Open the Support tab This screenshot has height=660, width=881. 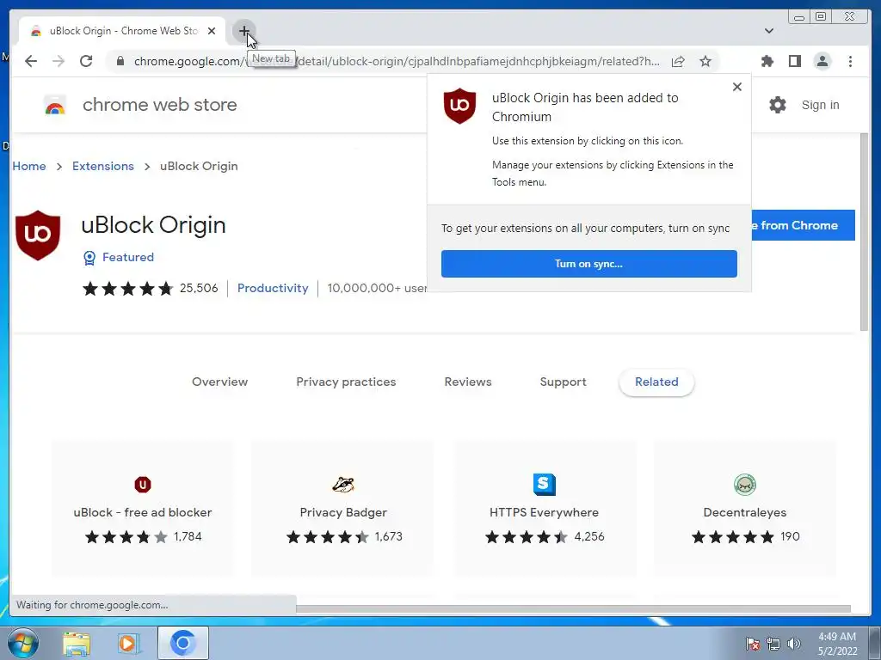(563, 382)
